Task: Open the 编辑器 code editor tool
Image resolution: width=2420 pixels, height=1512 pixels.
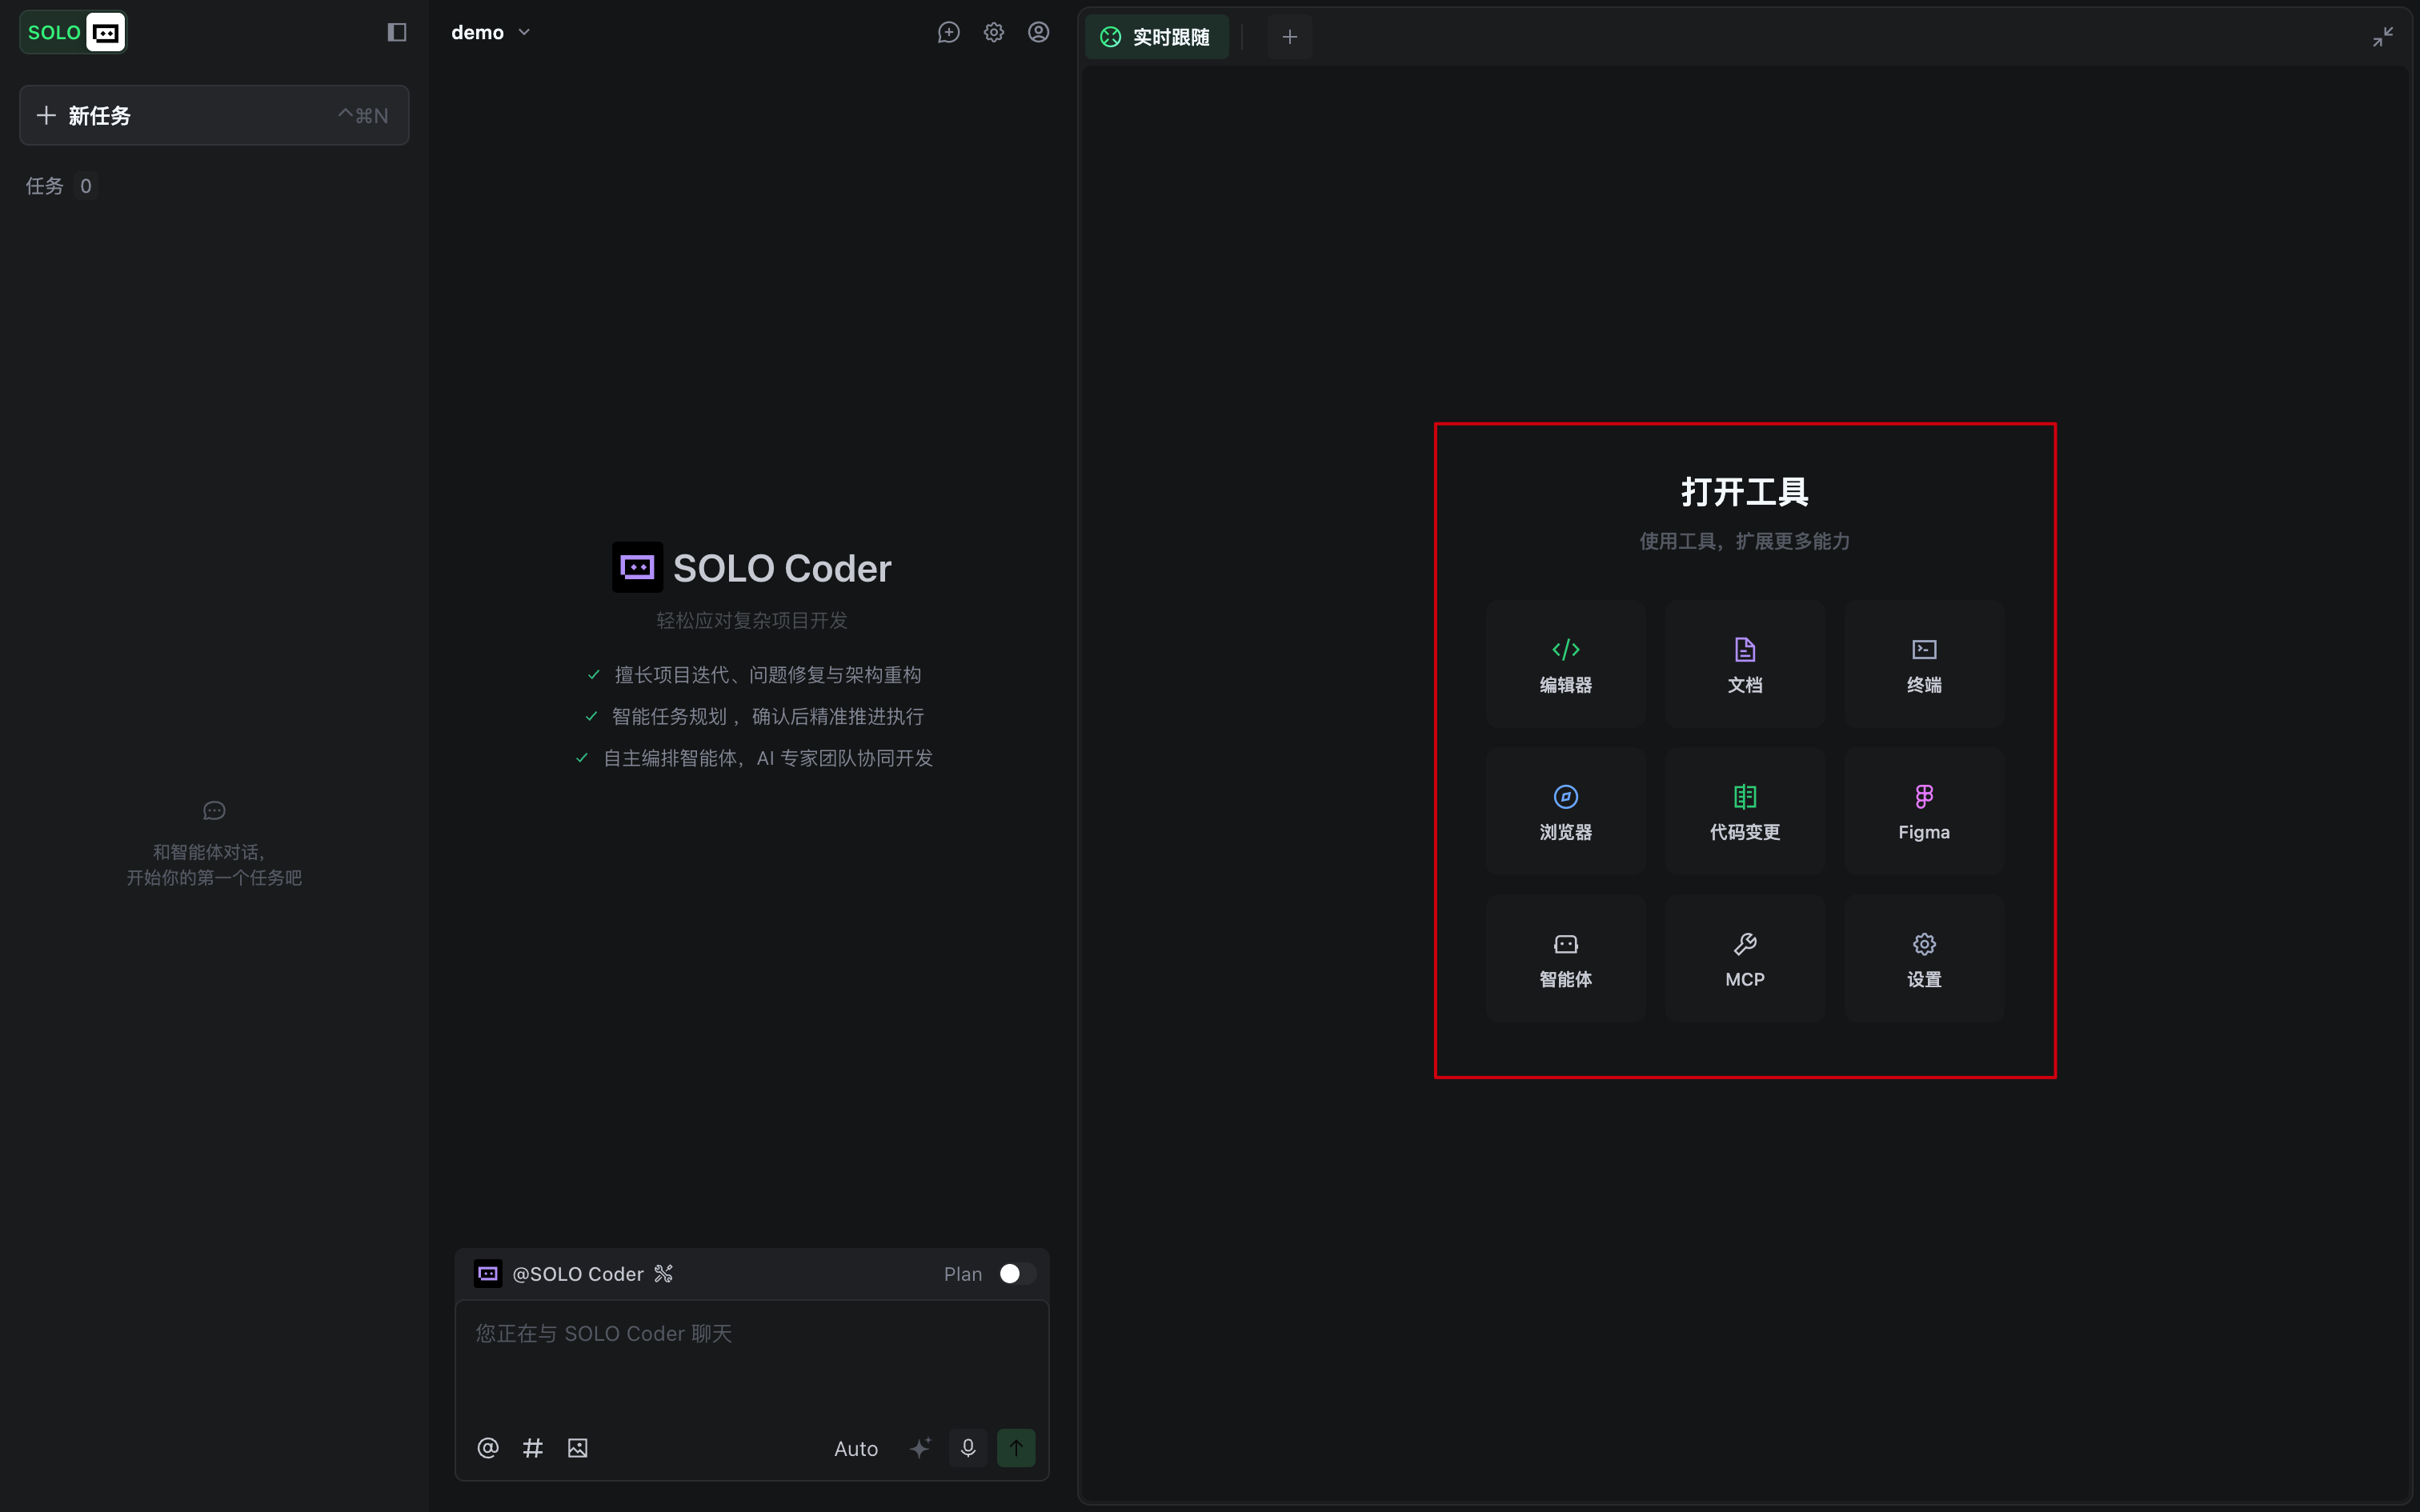Action: click(x=1565, y=664)
